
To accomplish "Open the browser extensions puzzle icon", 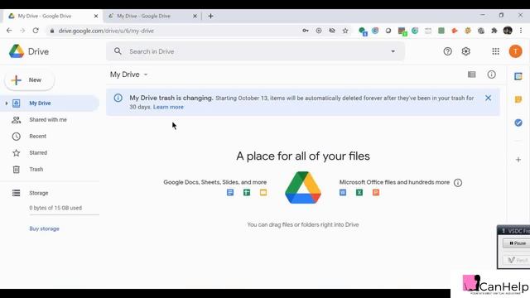I will click(494, 31).
